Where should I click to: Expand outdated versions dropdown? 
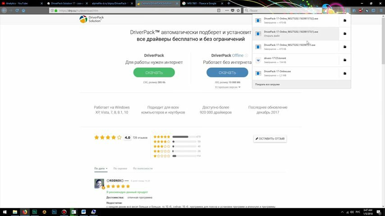click(x=228, y=87)
